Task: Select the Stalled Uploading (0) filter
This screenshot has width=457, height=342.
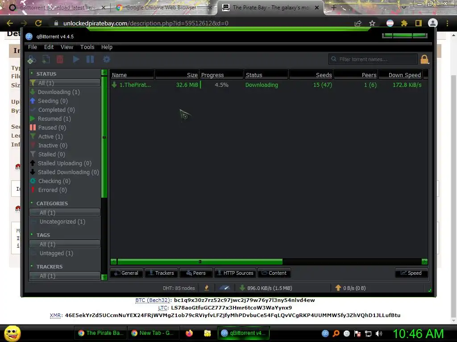Action: pyautogui.click(x=65, y=163)
